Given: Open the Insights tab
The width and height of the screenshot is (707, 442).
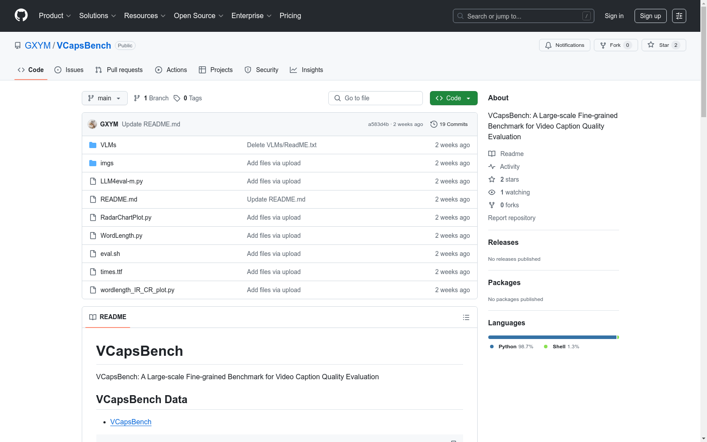Looking at the screenshot, I should (x=307, y=70).
